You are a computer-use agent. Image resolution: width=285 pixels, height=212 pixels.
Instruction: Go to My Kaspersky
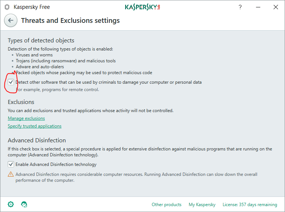[x=202, y=205]
